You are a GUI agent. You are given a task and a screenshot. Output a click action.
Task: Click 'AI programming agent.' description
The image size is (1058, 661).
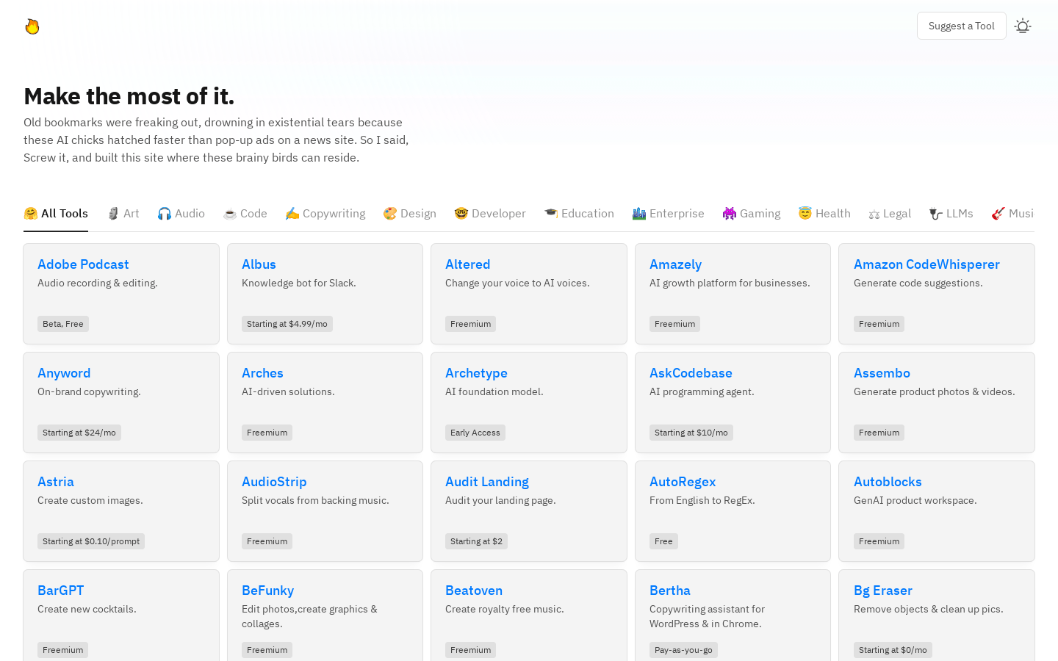(x=702, y=392)
